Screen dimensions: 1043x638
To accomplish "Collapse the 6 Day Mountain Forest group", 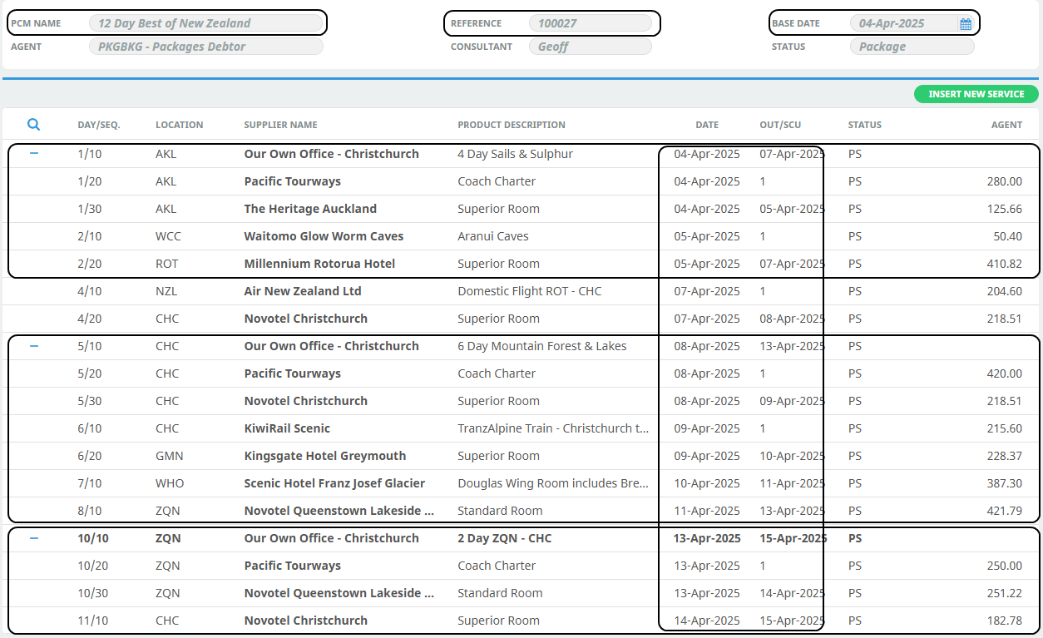I will coord(34,346).
